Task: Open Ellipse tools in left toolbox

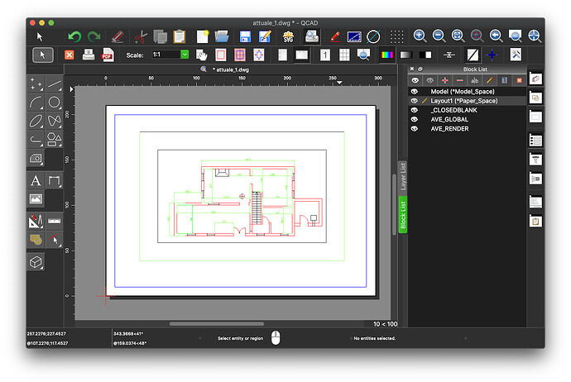Action: coord(36,121)
